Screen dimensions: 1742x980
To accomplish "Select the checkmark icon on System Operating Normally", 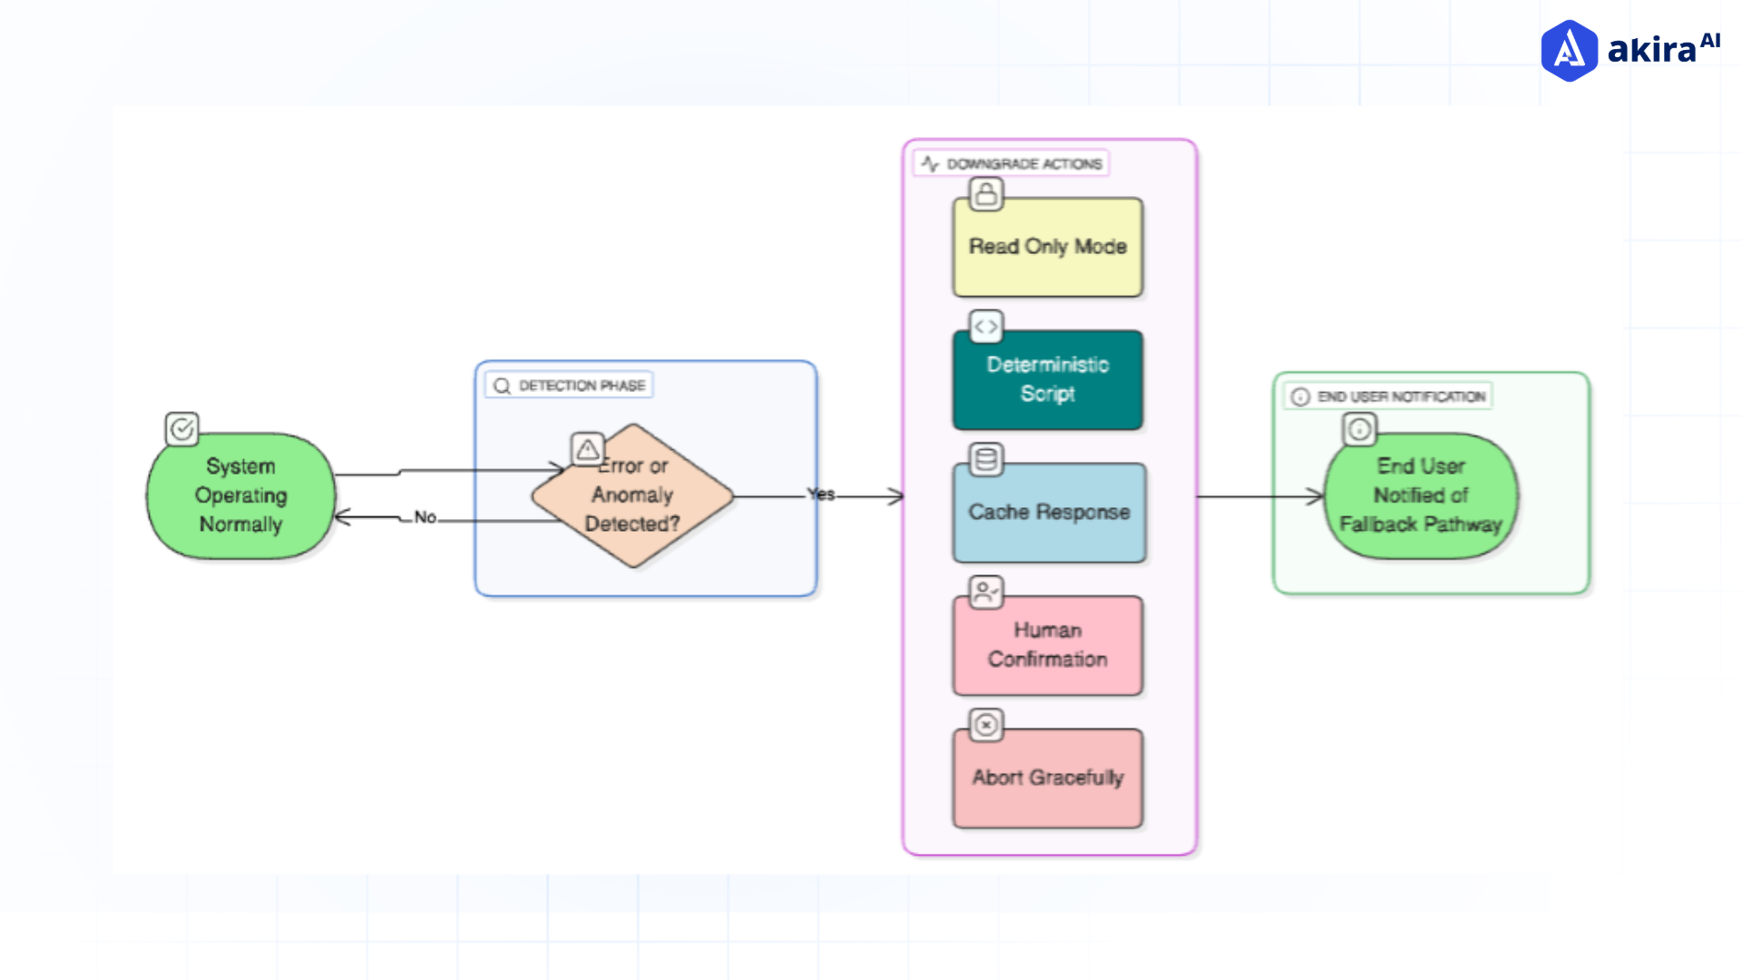I will coord(181,428).
